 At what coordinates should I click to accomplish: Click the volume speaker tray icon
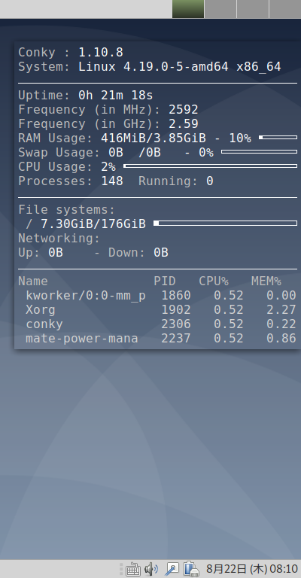point(150,570)
